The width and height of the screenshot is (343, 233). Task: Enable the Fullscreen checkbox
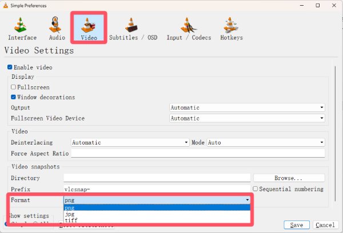14,87
